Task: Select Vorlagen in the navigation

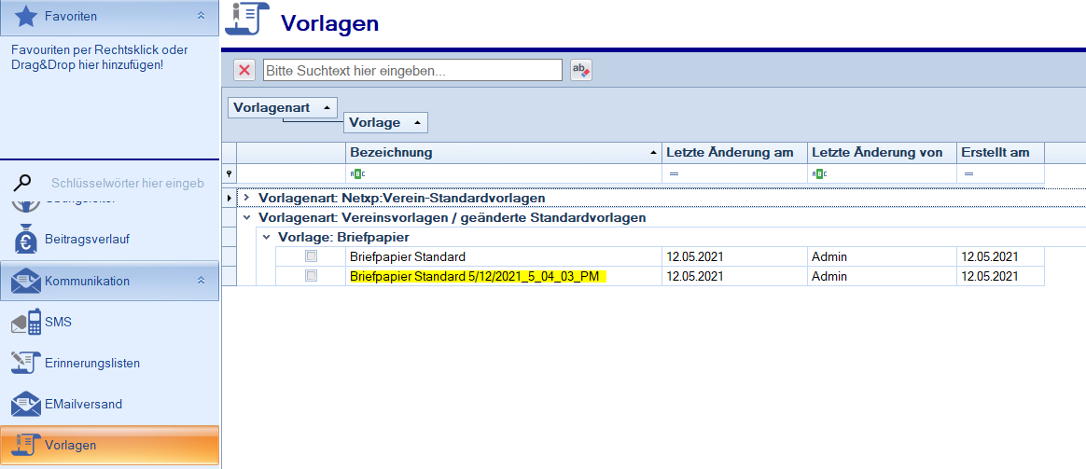Action: 109,445
